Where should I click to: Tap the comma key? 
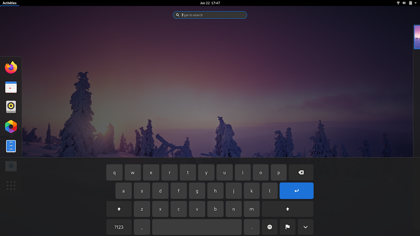point(142,227)
